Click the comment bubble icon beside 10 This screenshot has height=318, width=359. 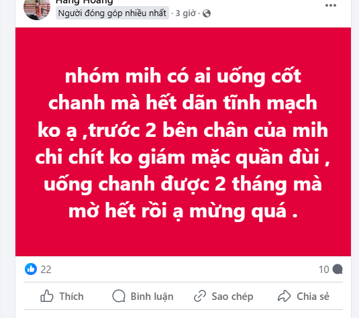[x=338, y=269]
